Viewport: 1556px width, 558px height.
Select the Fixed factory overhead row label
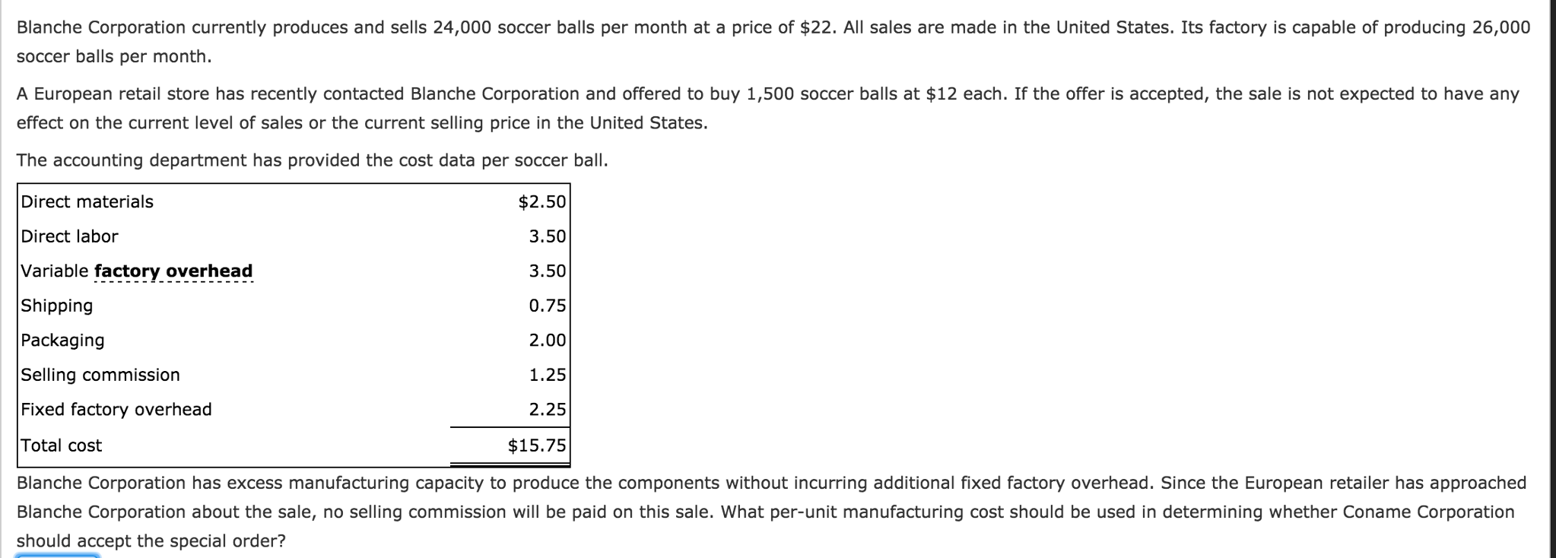116,410
